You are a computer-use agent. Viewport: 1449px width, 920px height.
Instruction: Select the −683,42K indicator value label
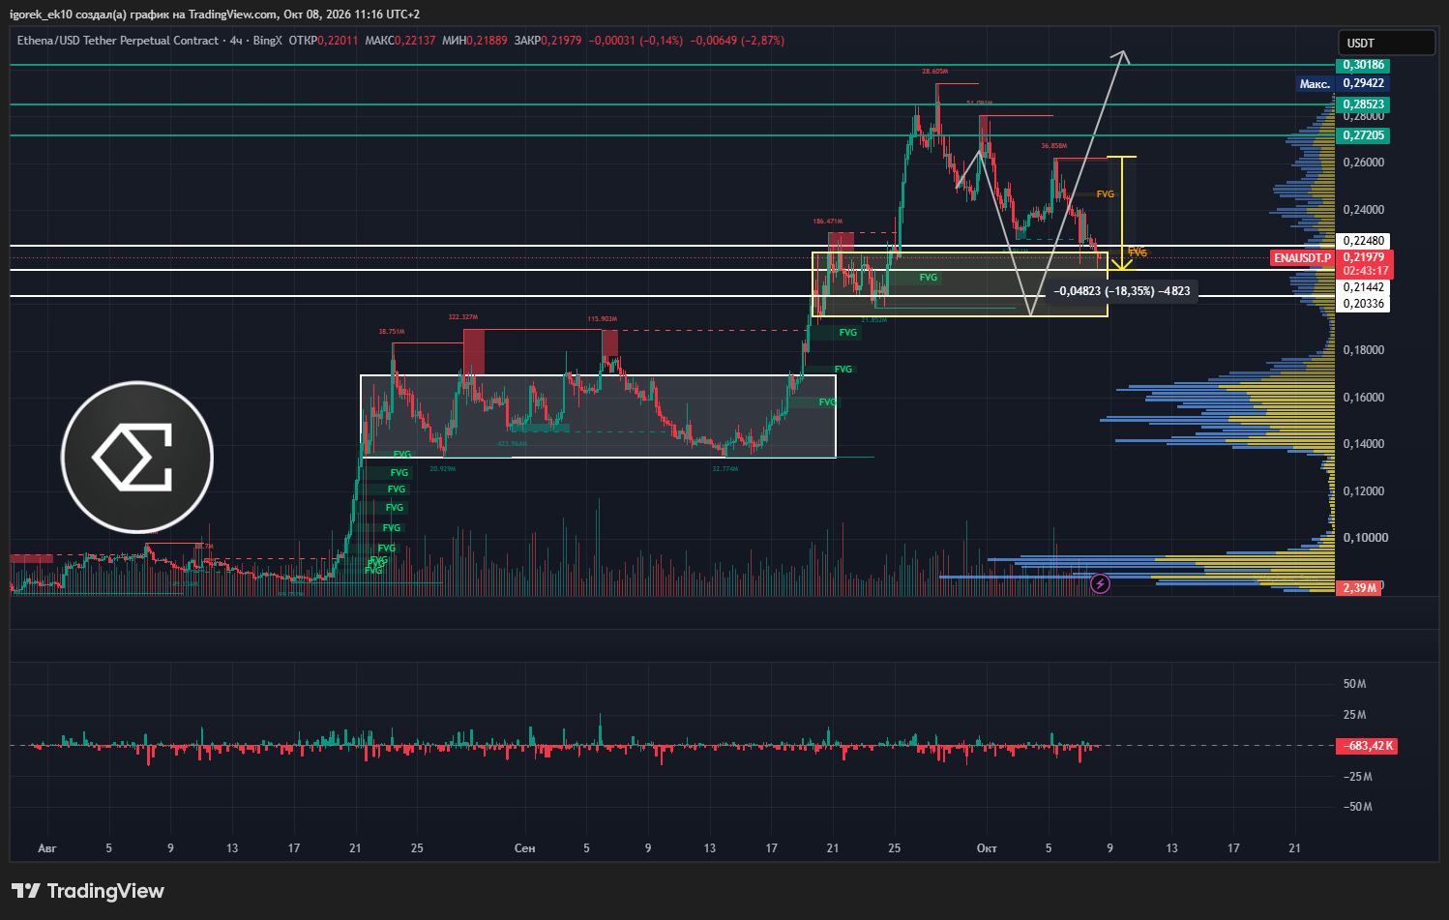point(1367,746)
